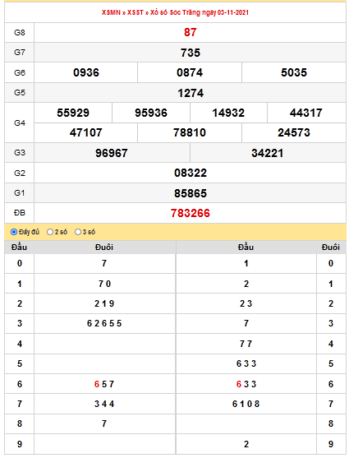Click the G7 prize number 735
This screenshot has height=458, width=349.
pyautogui.click(x=191, y=53)
